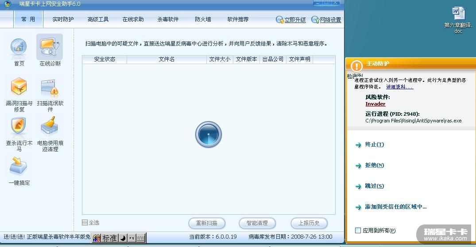The height and width of the screenshot is (247, 476).
Task: Click the arrow icon beside 拒绝(N)
Action: (x=359, y=165)
